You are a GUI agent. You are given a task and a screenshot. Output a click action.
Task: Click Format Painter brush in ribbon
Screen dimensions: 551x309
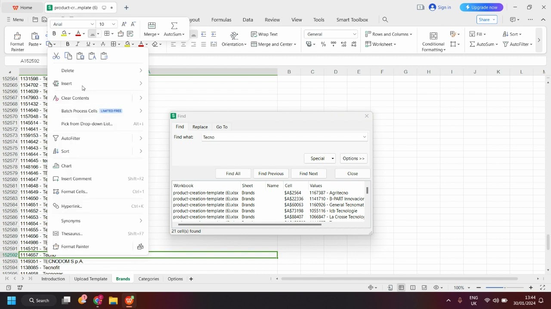click(17, 36)
